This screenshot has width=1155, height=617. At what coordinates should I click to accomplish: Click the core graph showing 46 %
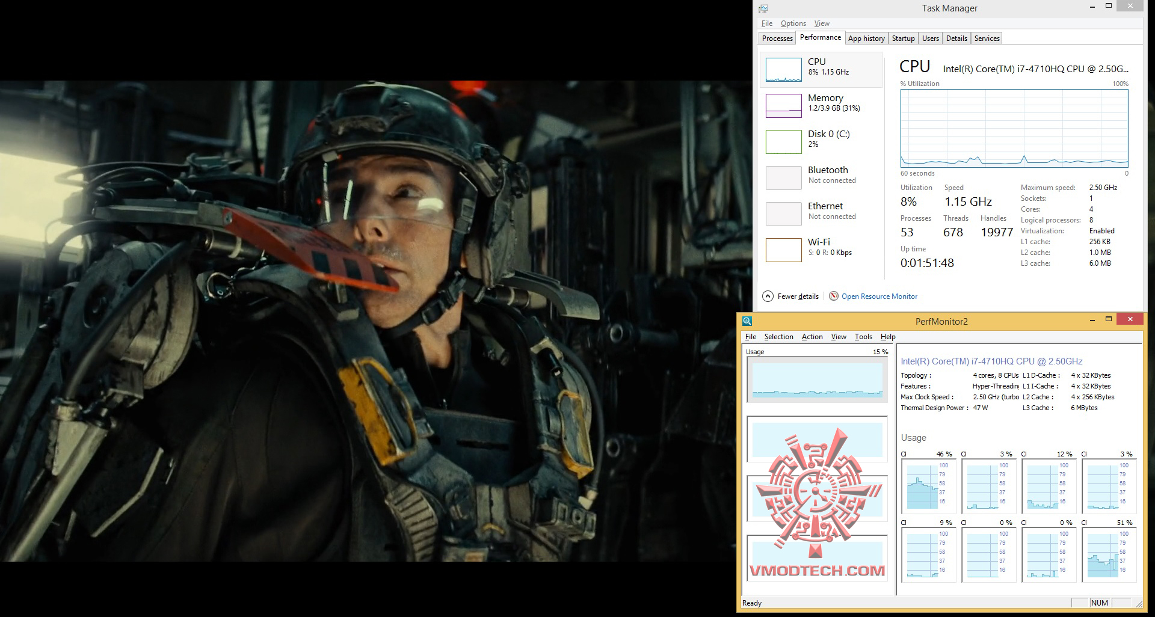coord(928,486)
